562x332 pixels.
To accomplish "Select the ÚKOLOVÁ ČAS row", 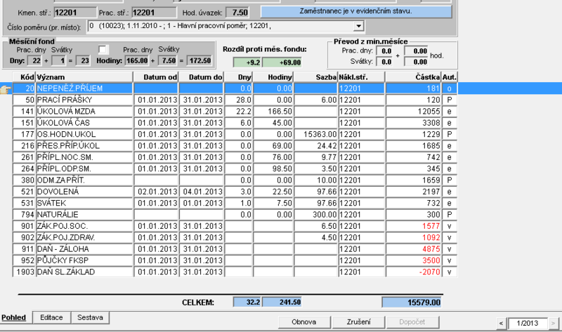I will point(235,123).
